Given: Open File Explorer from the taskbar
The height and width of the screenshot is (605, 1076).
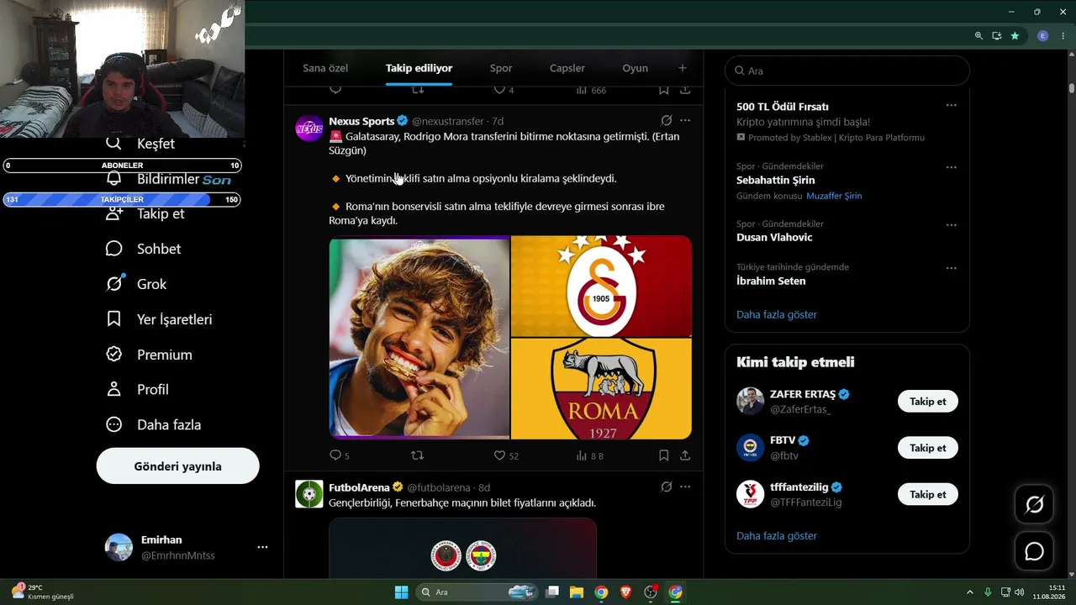Looking at the screenshot, I should click(577, 592).
